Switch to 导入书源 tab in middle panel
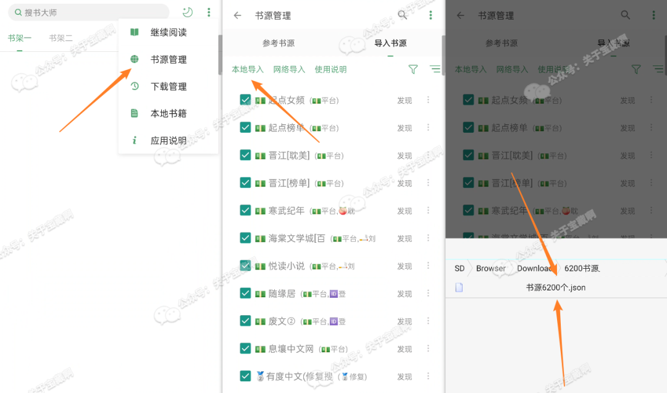This screenshot has width=667, height=393. [390, 43]
